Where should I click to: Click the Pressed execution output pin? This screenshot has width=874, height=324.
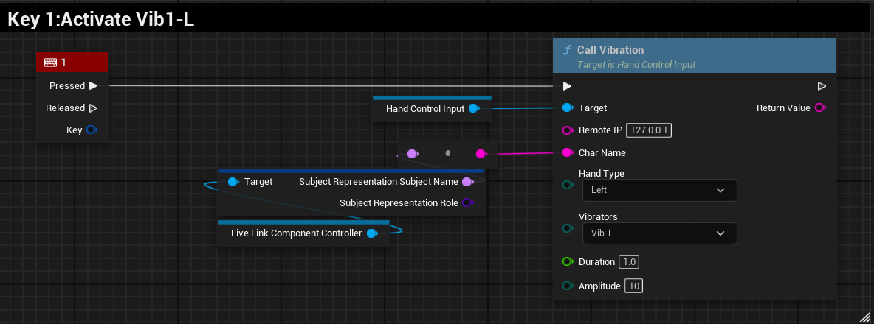[x=93, y=86]
